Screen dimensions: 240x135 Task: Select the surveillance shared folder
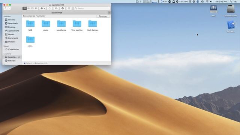click(x=61, y=25)
